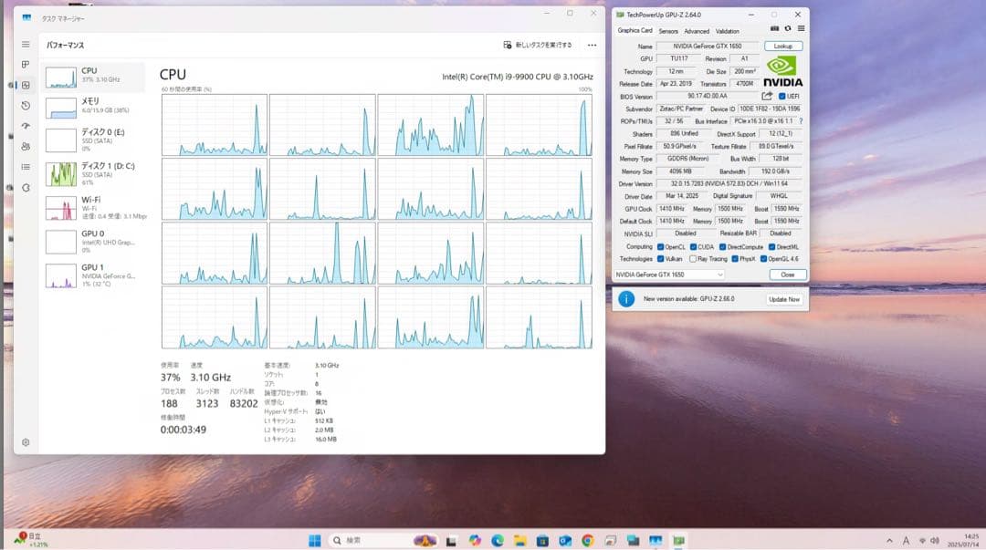Open the GeForce GTX 1650 selection dropdown

[x=719, y=275]
